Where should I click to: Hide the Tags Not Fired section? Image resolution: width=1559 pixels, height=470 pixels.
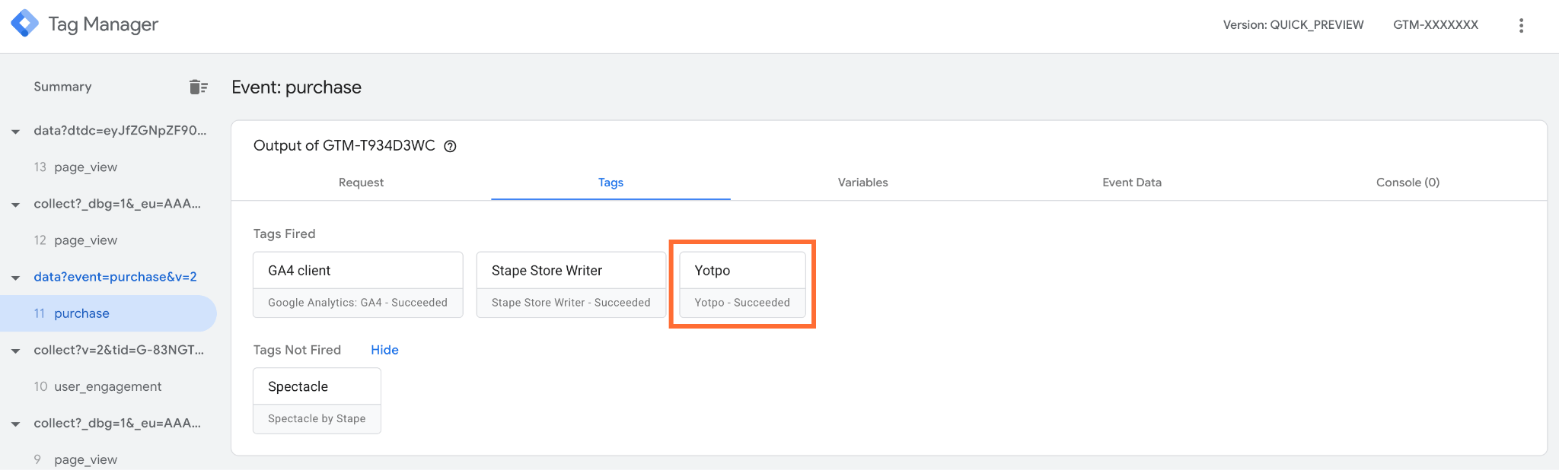pos(384,350)
